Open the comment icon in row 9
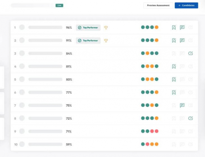The image size is (205, 157). [x=182, y=131]
